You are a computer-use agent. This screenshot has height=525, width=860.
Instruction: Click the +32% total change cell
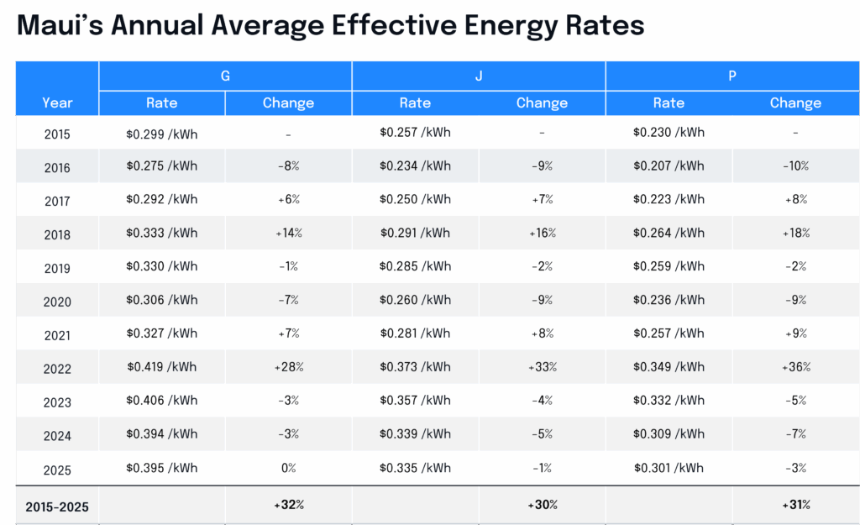coord(289,505)
